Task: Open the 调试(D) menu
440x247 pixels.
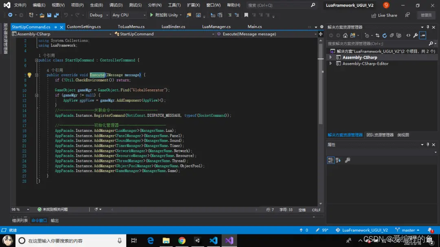Action: coord(116,5)
